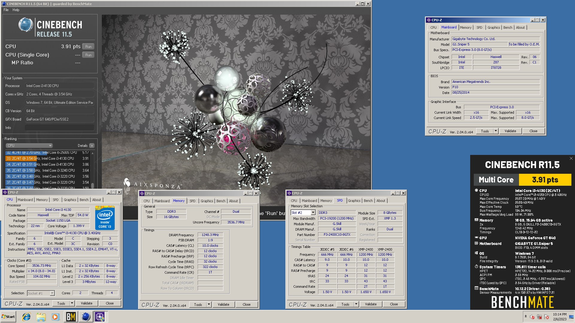Click Validate in Mainboard CPU-Z window
Viewport: 575px width, 323px height.
510,131
